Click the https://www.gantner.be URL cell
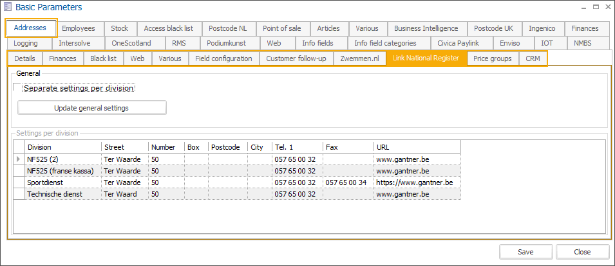 click(417, 182)
